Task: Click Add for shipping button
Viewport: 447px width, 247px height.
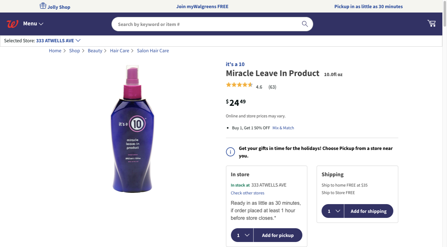Action: pyautogui.click(x=368, y=211)
